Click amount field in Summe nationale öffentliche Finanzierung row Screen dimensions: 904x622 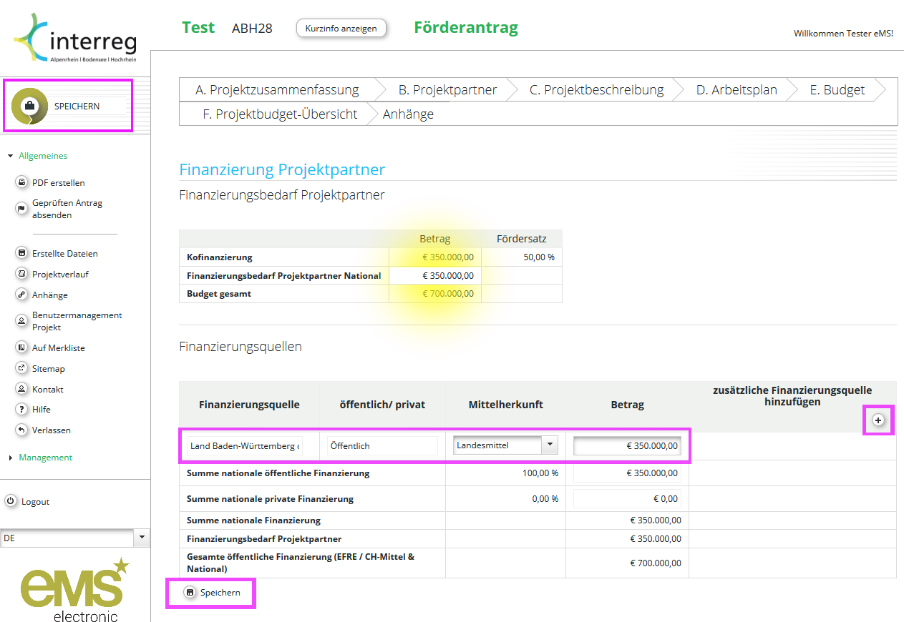(x=627, y=473)
